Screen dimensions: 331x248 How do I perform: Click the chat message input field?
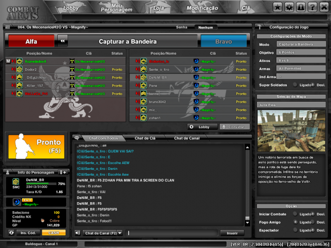172,233
